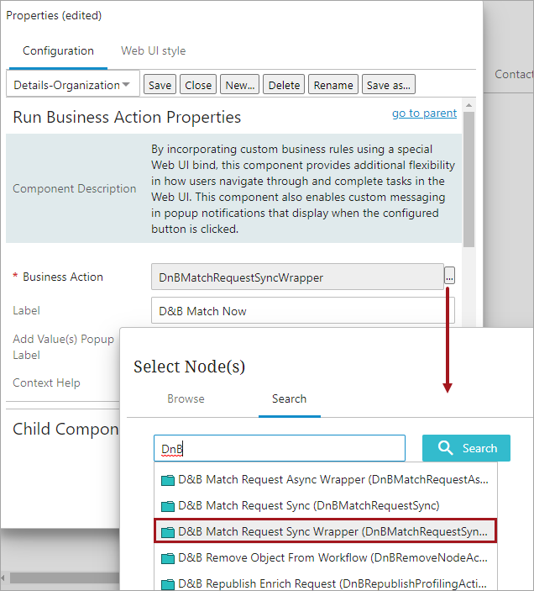534x591 pixels.
Task: Click the magnifier icon in Search button
Action: pyautogui.click(x=447, y=448)
